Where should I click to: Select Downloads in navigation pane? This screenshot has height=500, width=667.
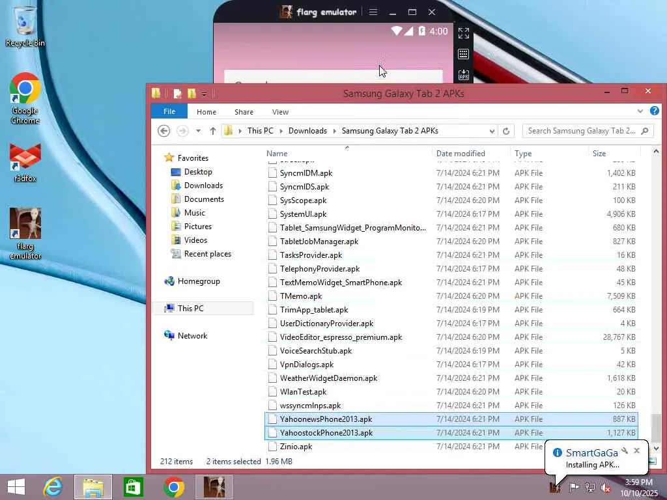click(x=203, y=186)
